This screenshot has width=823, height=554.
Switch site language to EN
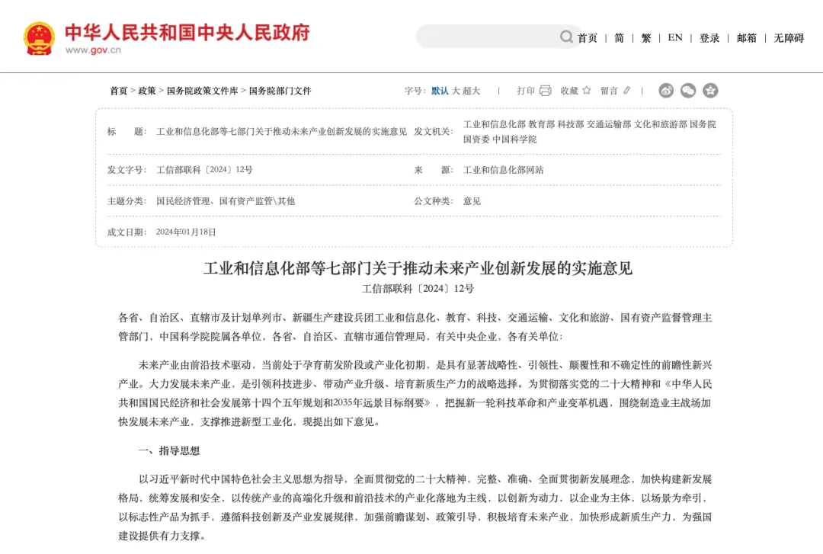(x=675, y=38)
